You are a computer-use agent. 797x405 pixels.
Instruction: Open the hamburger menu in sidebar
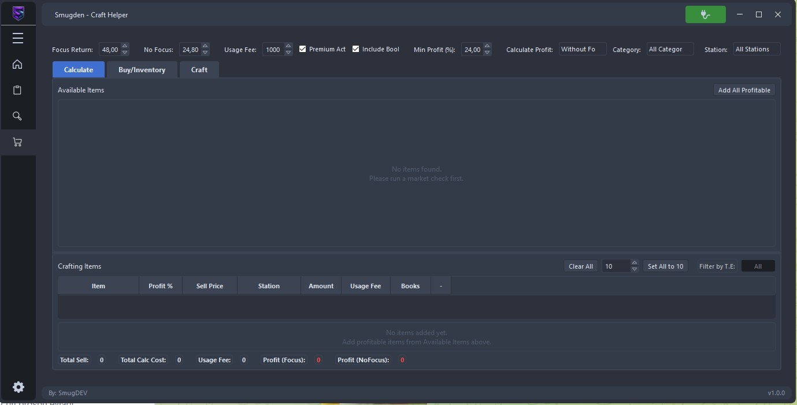[x=18, y=38]
